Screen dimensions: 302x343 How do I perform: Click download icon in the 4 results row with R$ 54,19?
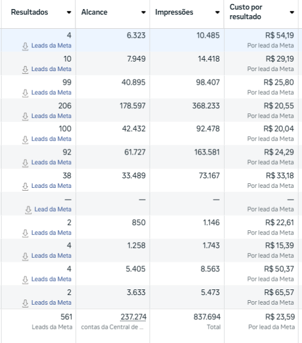click(x=25, y=46)
